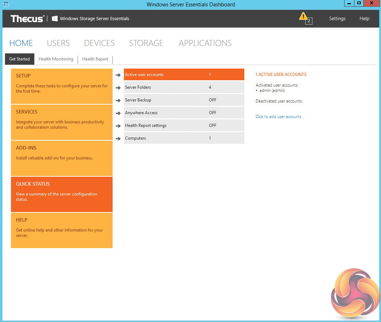Click the Windows logo in header
381x322 pixels.
tap(55, 18)
